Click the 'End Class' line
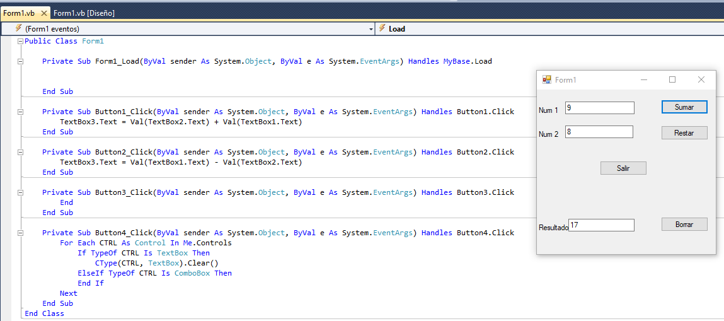This screenshot has width=724, height=321. 44,313
